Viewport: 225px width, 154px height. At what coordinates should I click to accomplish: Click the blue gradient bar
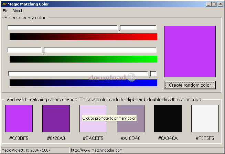[x=83, y=83]
